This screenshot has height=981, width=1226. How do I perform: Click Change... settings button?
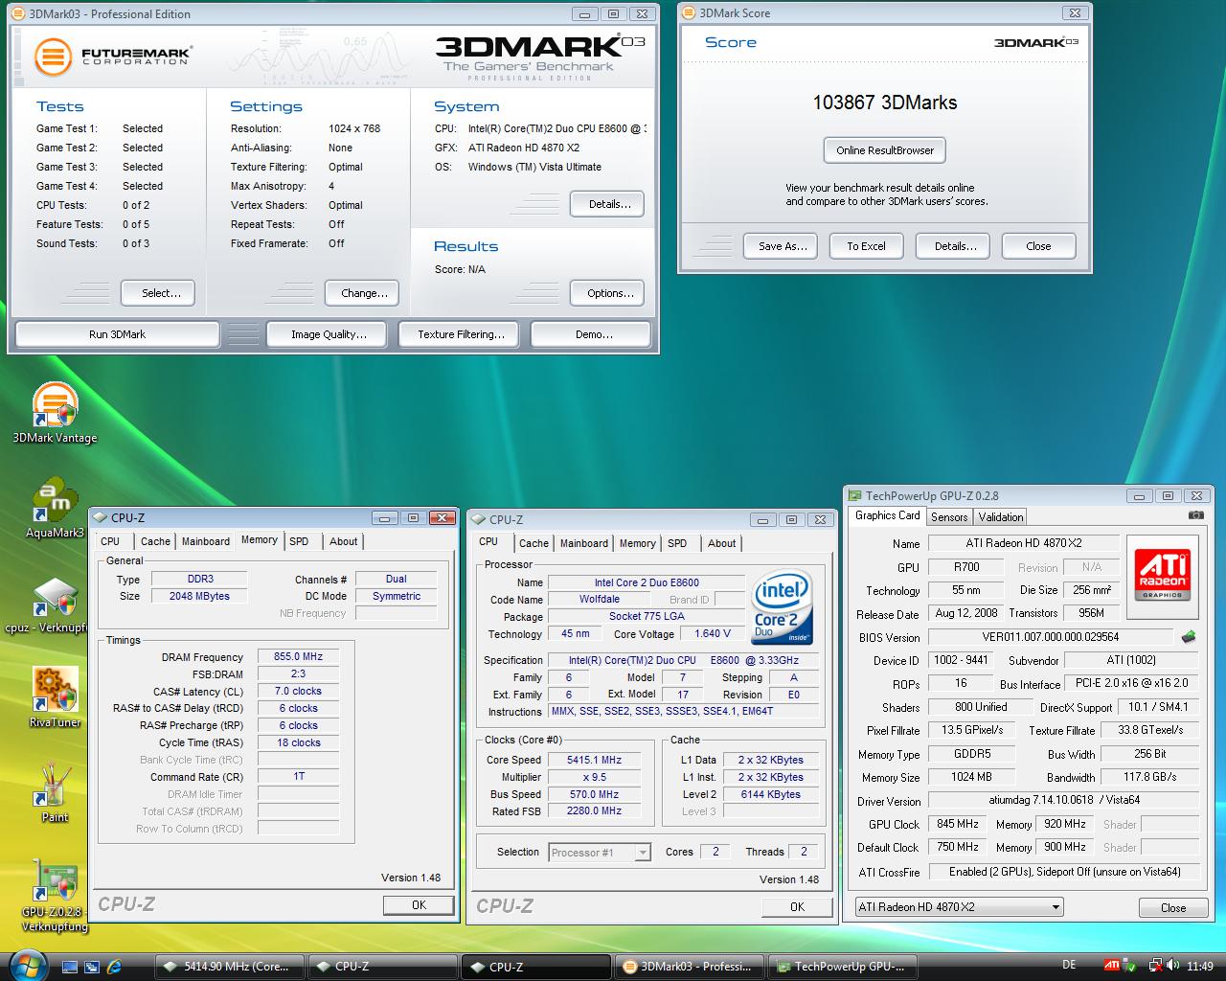[364, 293]
